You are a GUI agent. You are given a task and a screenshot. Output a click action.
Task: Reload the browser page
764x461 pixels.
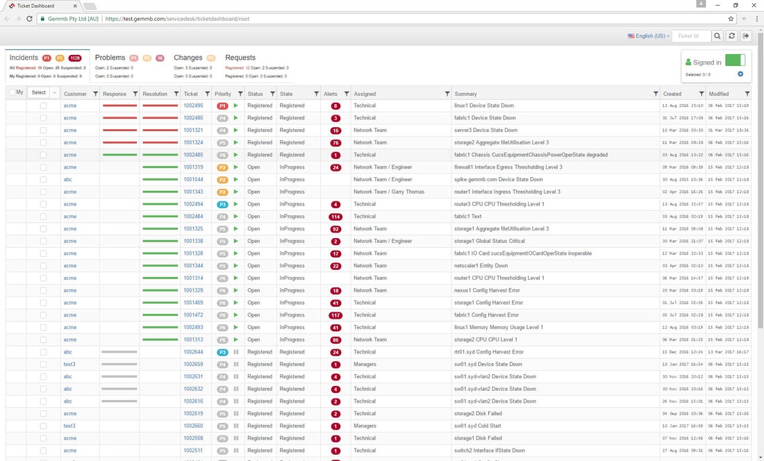click(x=29, y=19)
